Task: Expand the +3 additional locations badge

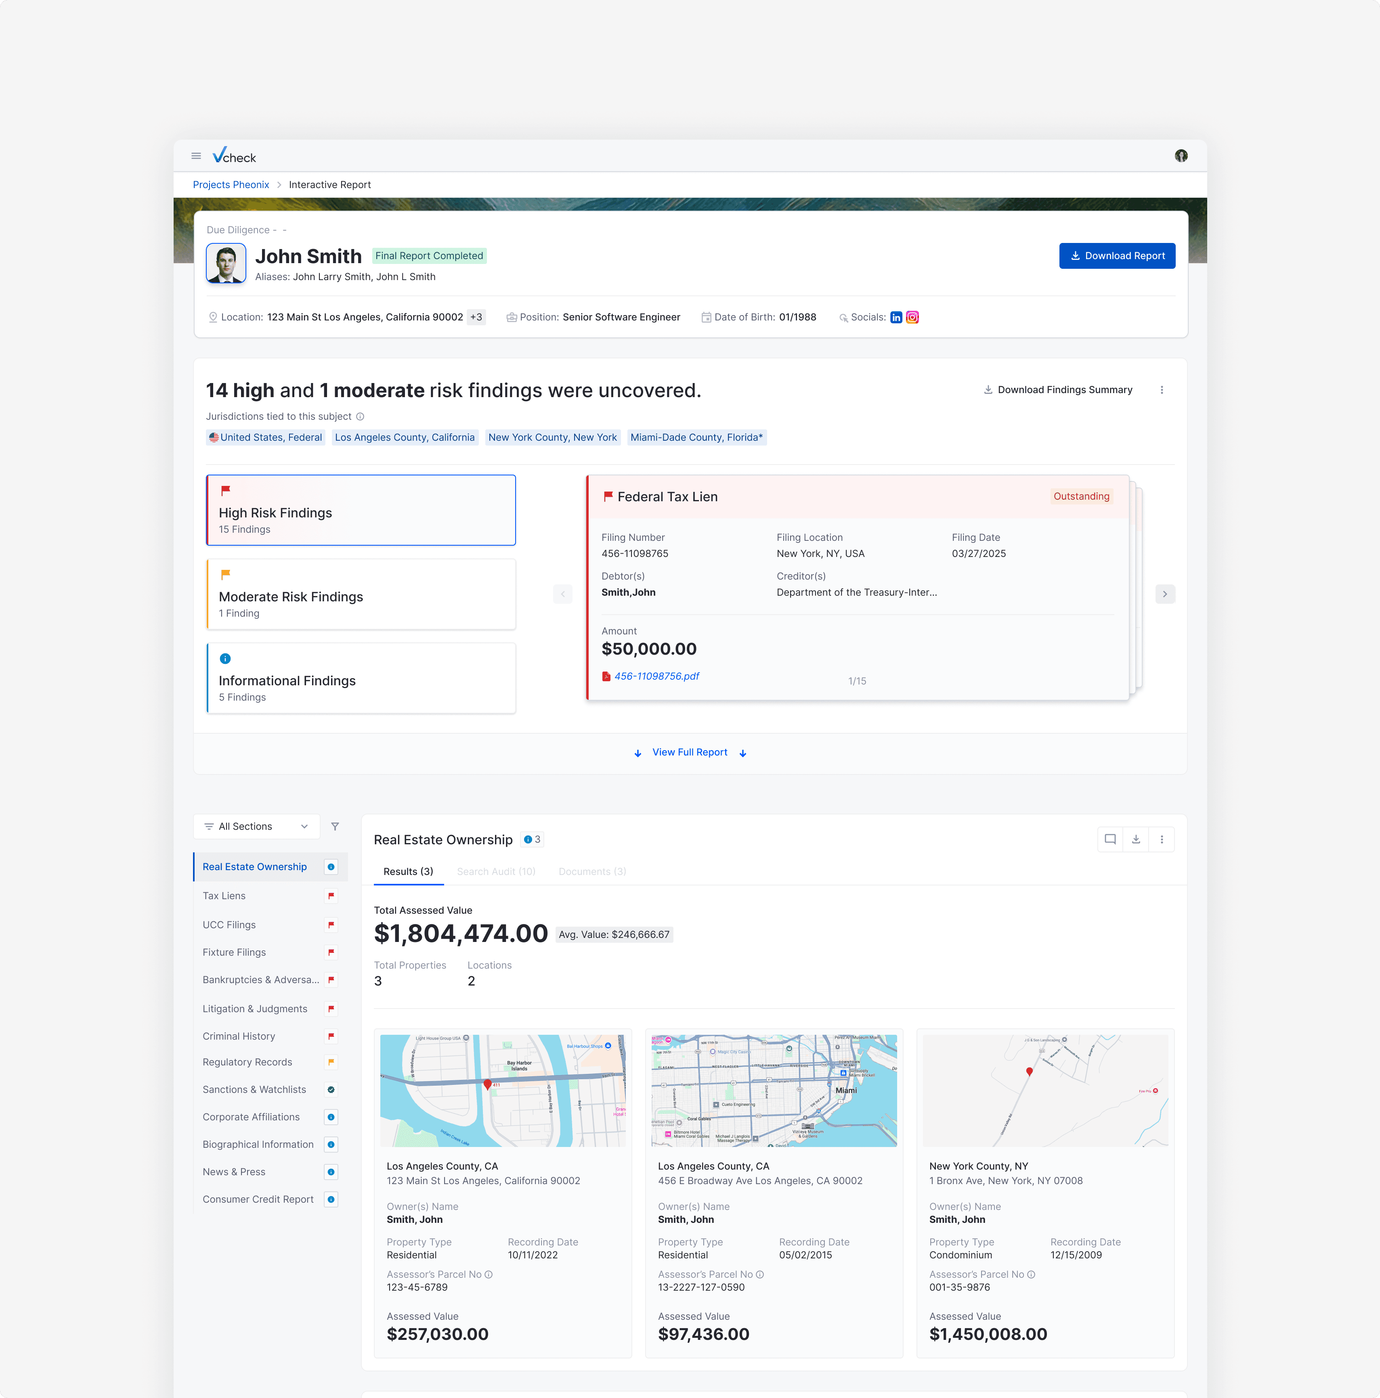Action: tap(476, 318)
